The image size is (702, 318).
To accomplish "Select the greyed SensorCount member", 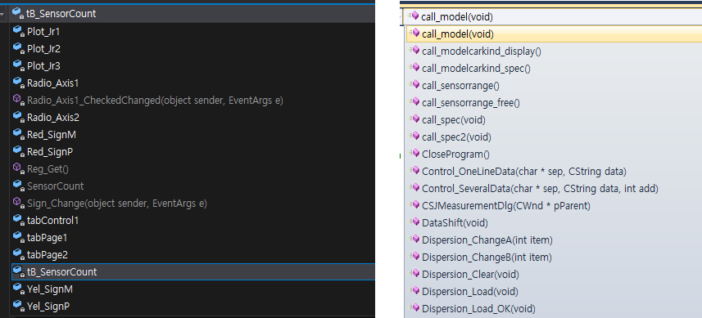I will (x=56, y=186).
